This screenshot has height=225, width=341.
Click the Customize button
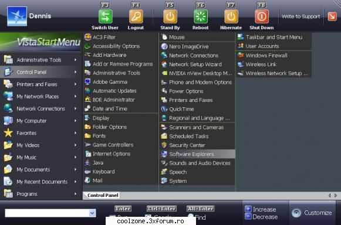coord(312,213)
